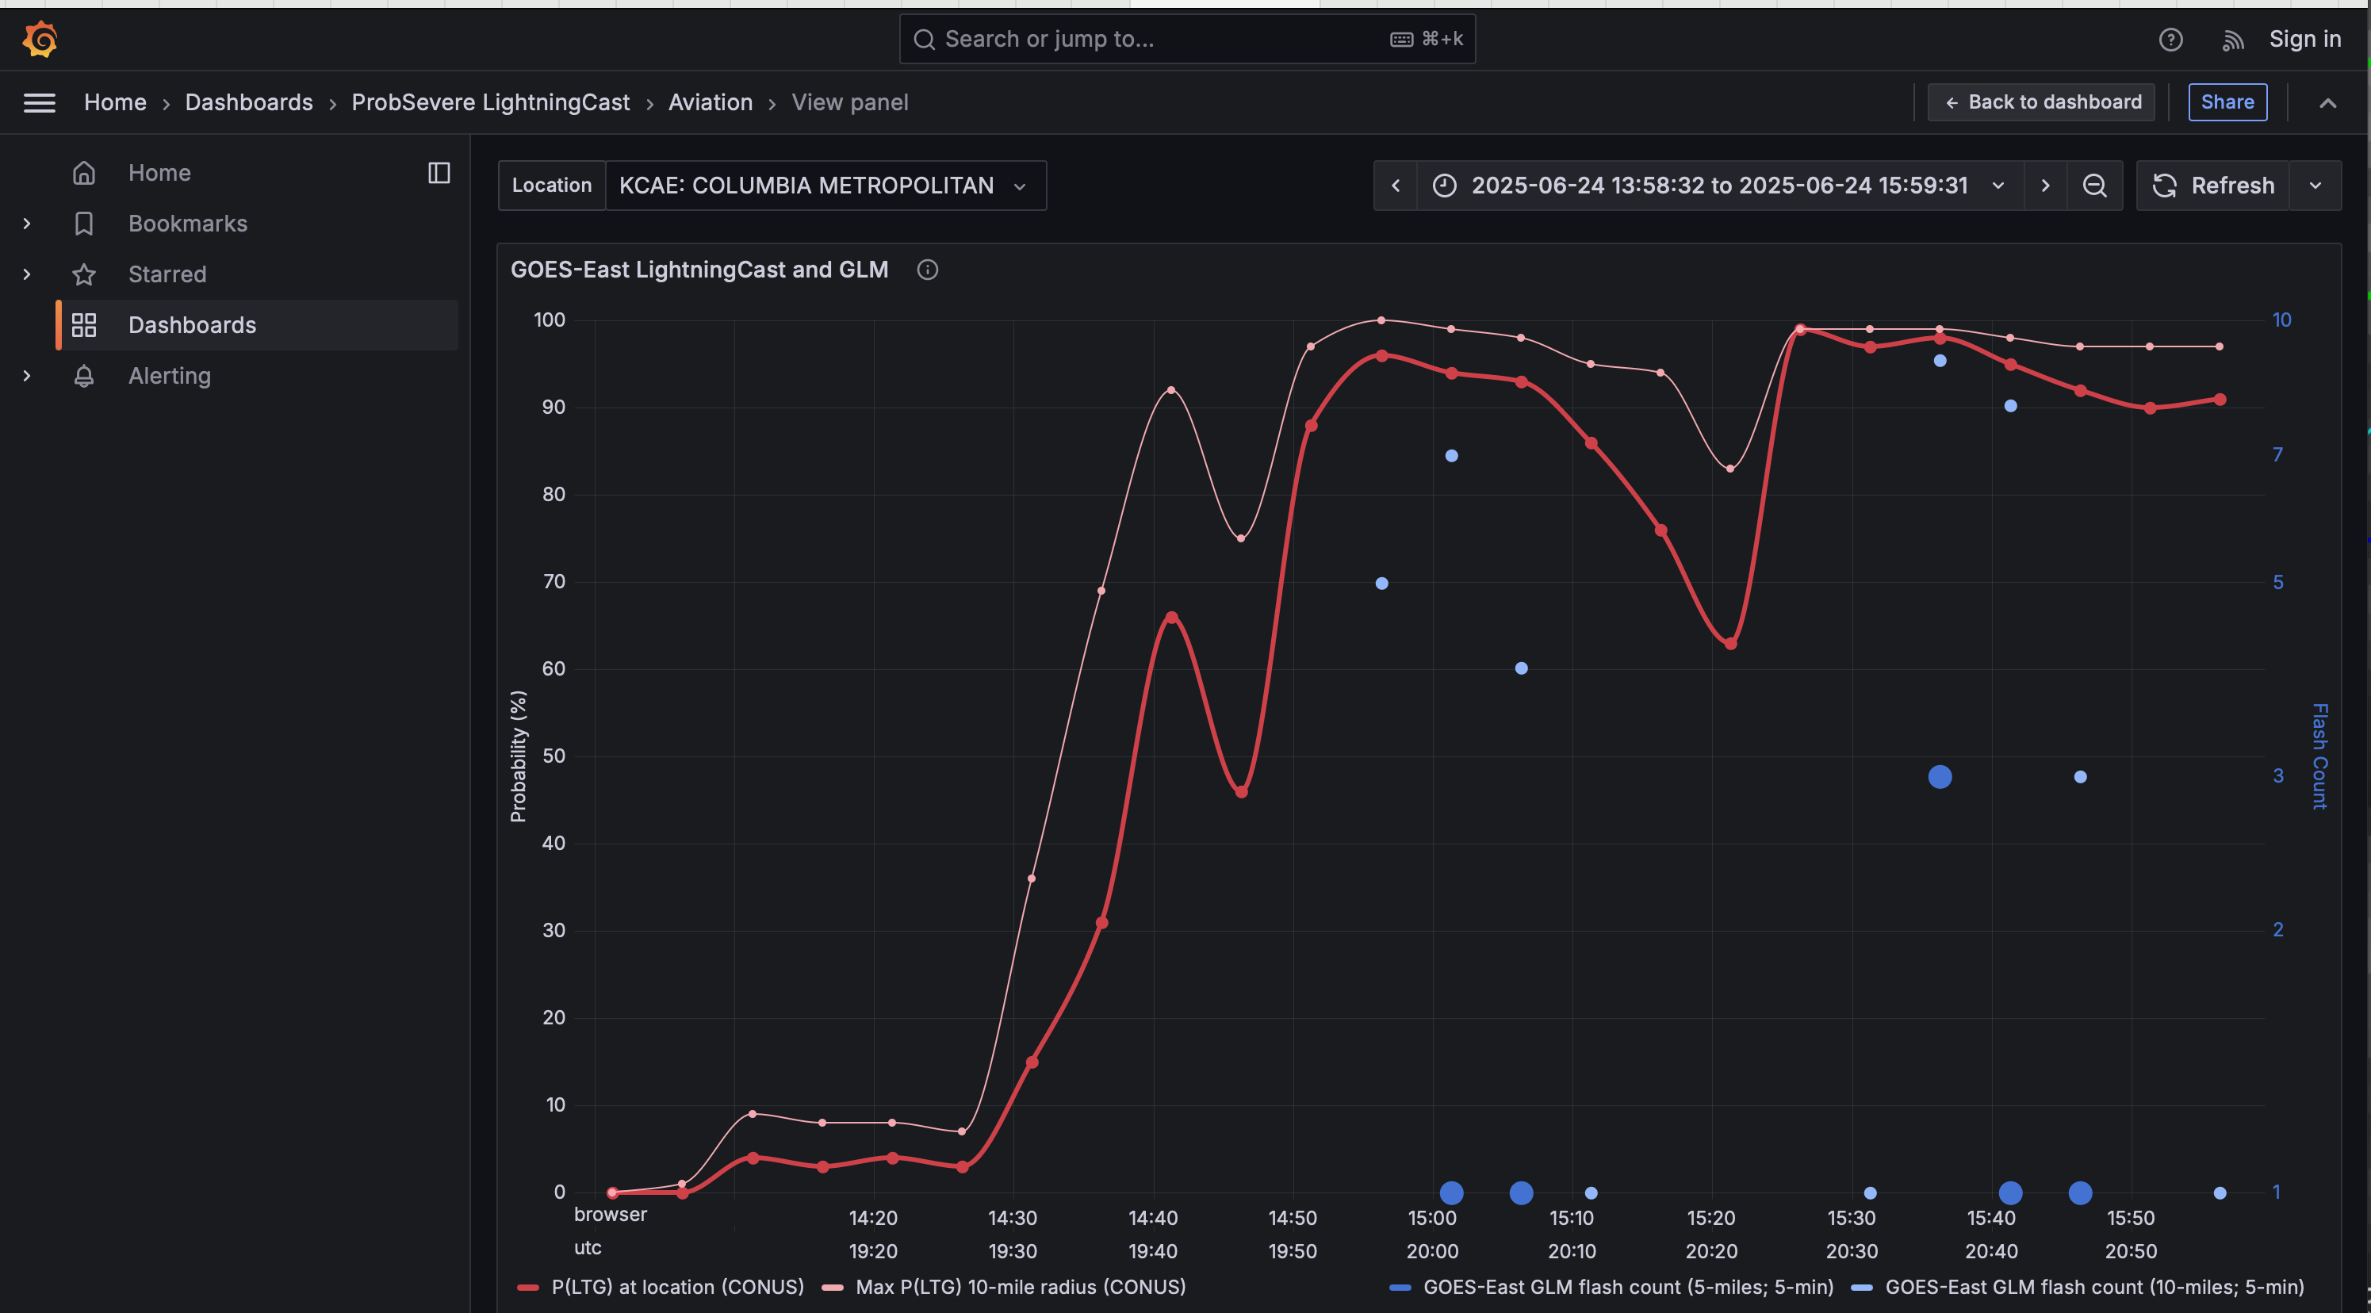The height and width of the screenshot is (1313, 2371).
Task: Toggle Max P(LTG) 10-mile radius legend series
Action: tap(1021, 1288)
